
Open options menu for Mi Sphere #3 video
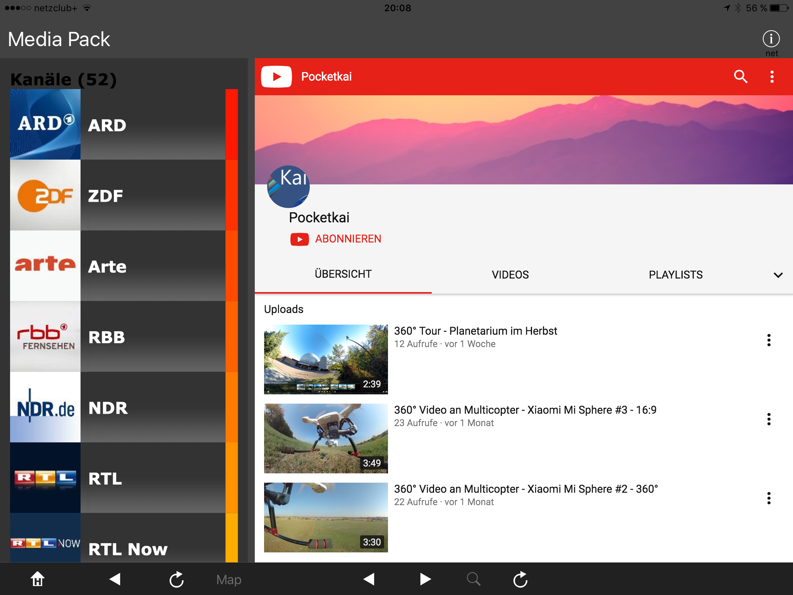[769, 419]
